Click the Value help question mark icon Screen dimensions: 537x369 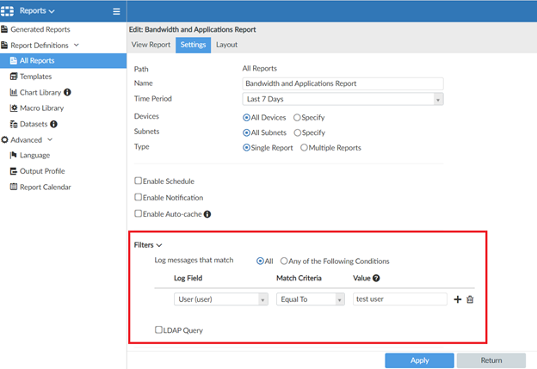[x=376, y=278]
